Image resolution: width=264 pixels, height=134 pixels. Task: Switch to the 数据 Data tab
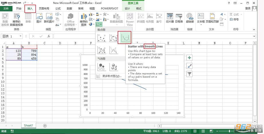(x=69, y=8)
